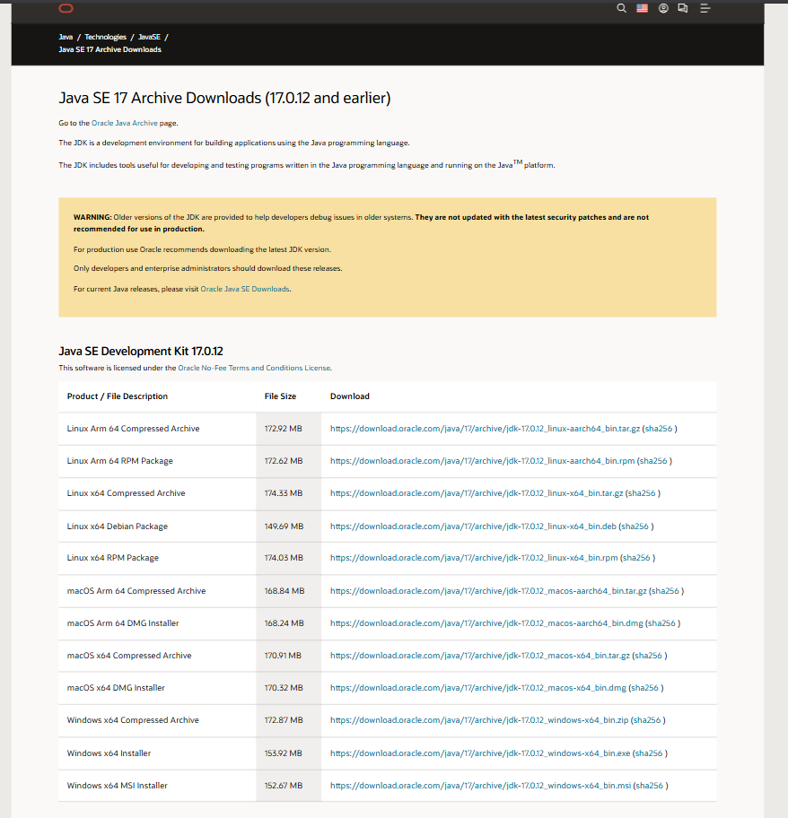Select the '149.69 MB' file size

click(x=284, y=526)
